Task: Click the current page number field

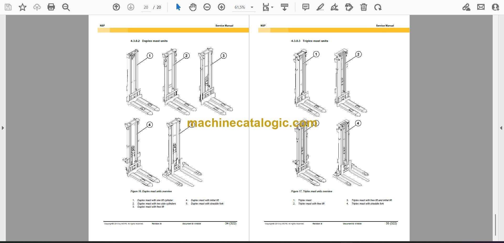Action: click(x=146, y=7)
